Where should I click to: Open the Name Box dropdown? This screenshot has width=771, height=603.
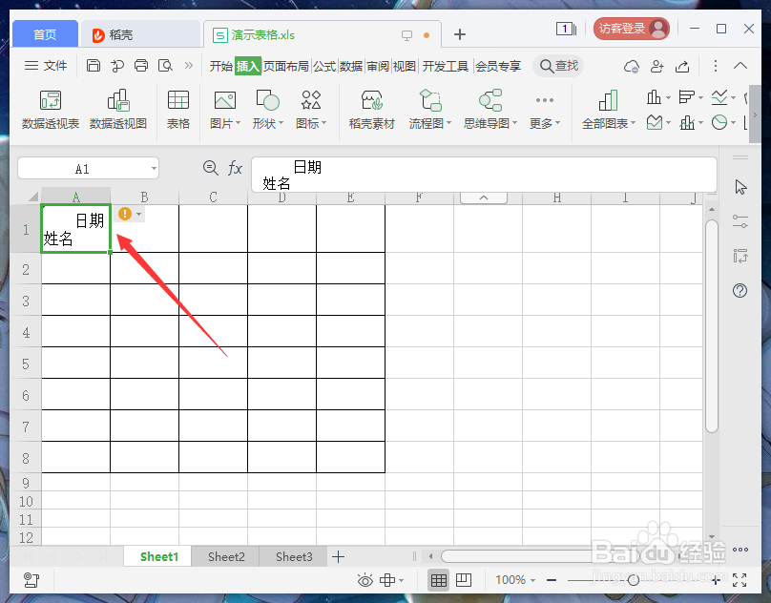153,167
